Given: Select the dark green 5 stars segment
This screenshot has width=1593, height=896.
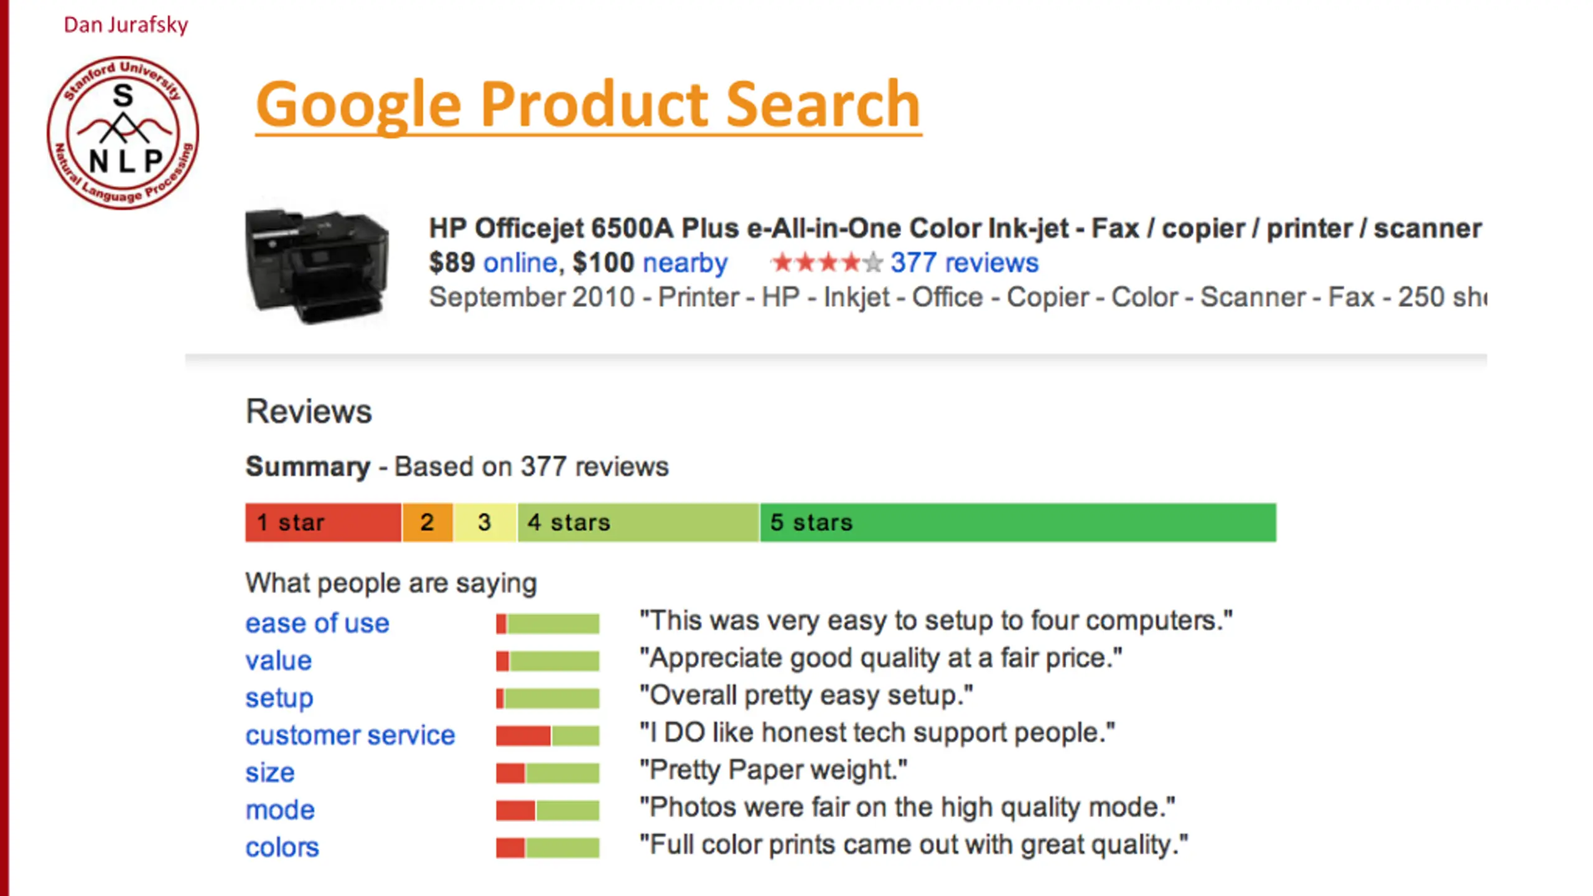Looking at the screenshot, I should point(1018,523).
